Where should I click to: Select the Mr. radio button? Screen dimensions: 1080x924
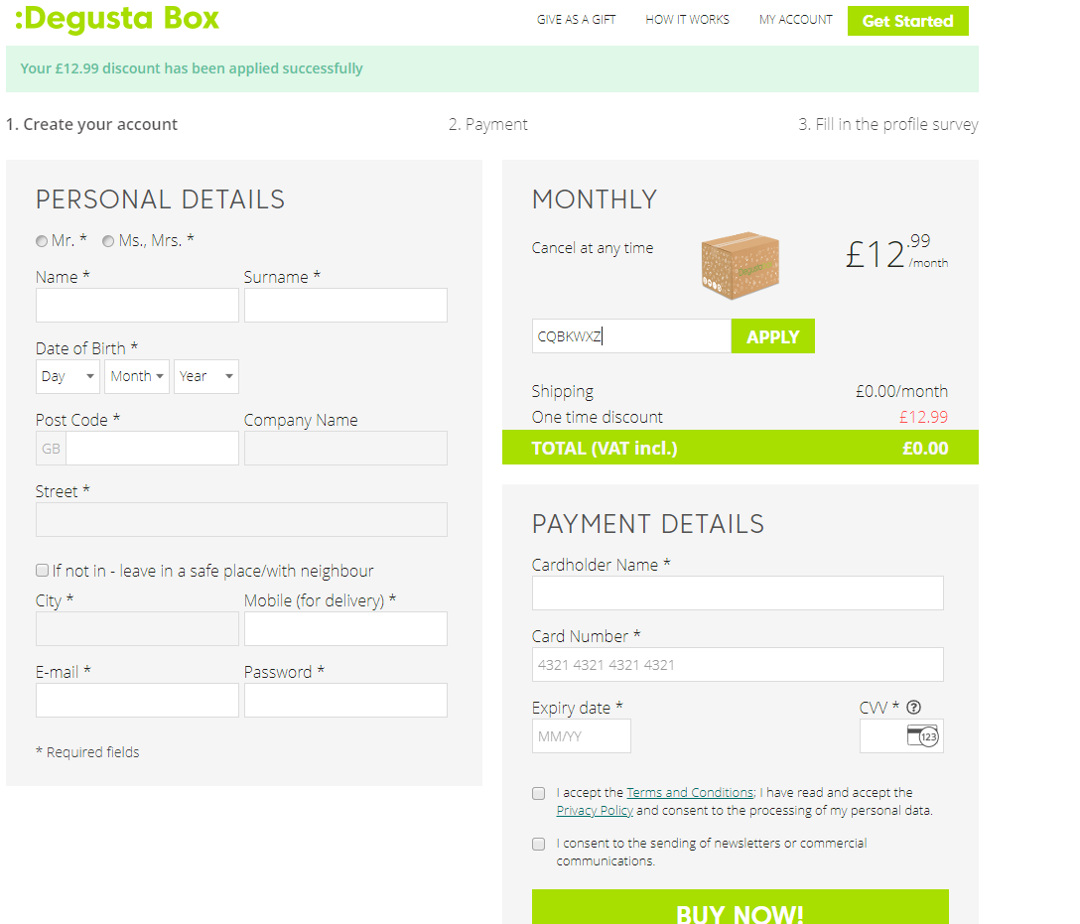pos(42,241)
